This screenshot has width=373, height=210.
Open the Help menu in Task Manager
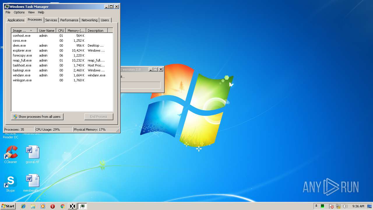(41, 12)
